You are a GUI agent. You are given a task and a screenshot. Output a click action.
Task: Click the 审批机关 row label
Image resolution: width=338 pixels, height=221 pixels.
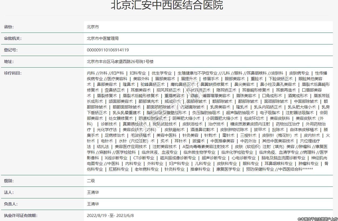(x=13, y=38)
